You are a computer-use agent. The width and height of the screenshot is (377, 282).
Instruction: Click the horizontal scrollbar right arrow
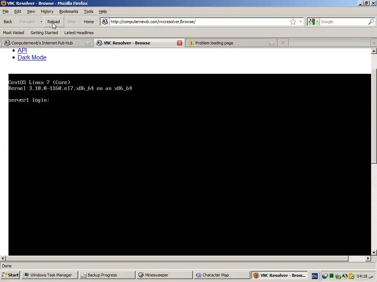pos(368,258)
